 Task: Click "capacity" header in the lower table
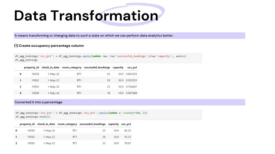coord(113,124)
